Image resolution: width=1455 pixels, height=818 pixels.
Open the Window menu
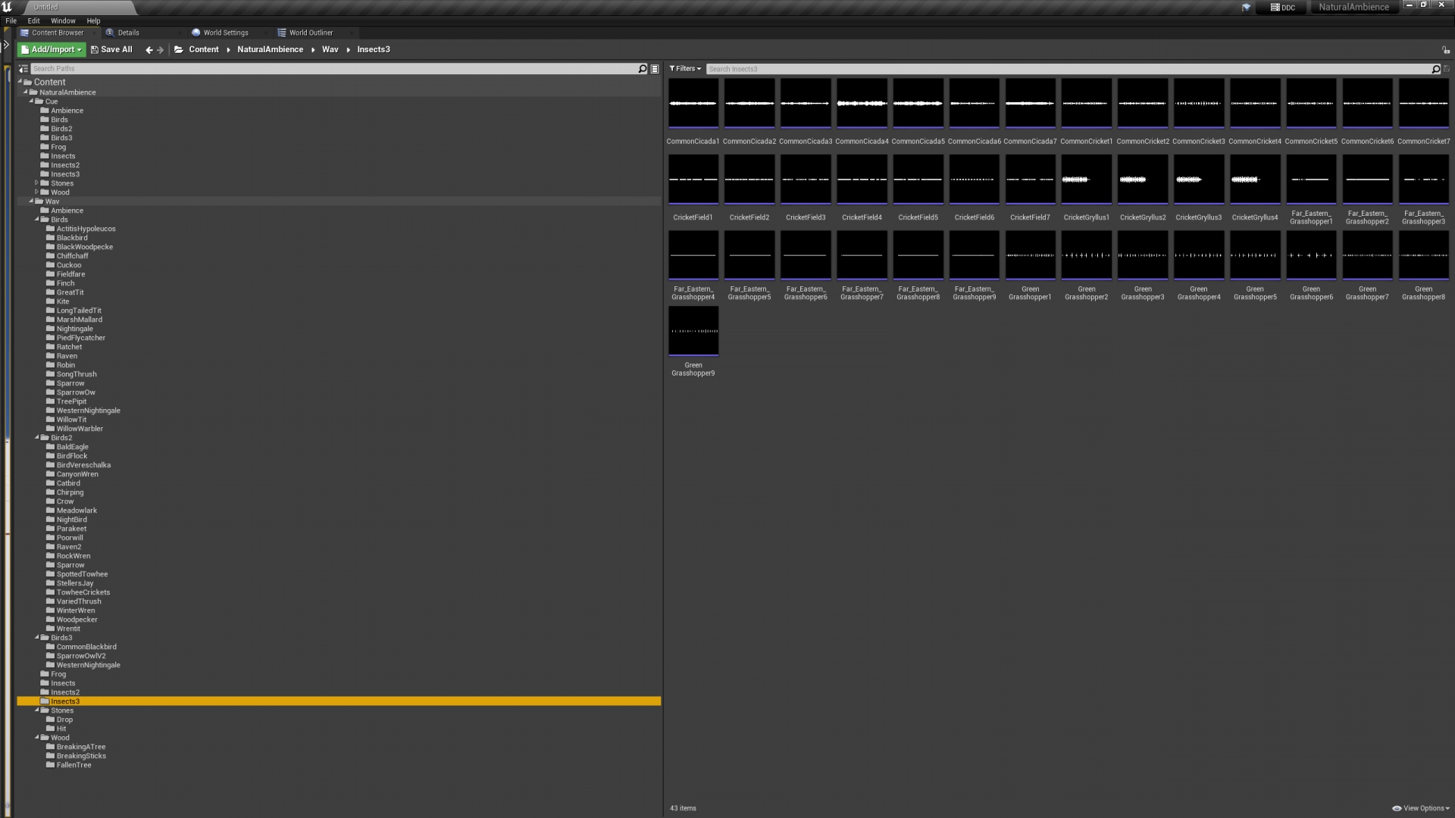click(63, 21)
